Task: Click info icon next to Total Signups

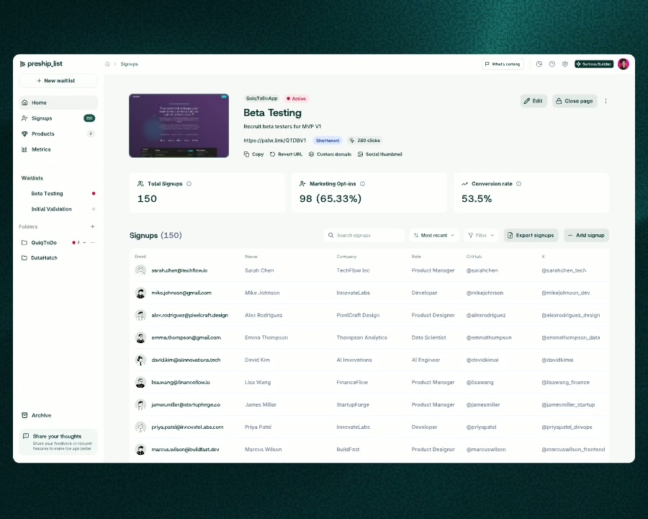Action: tap(189, 184)
